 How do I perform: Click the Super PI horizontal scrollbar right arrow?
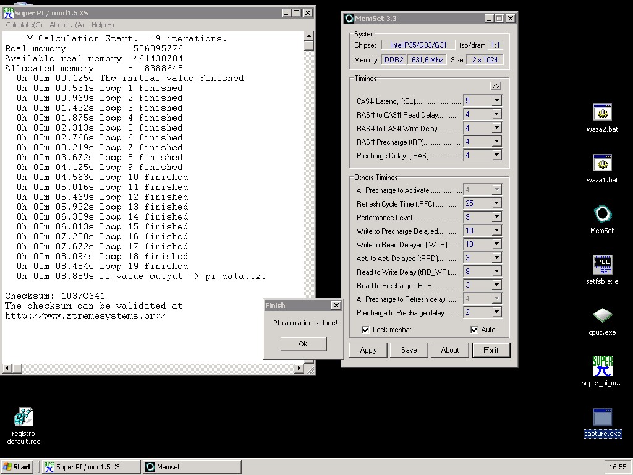299,369
